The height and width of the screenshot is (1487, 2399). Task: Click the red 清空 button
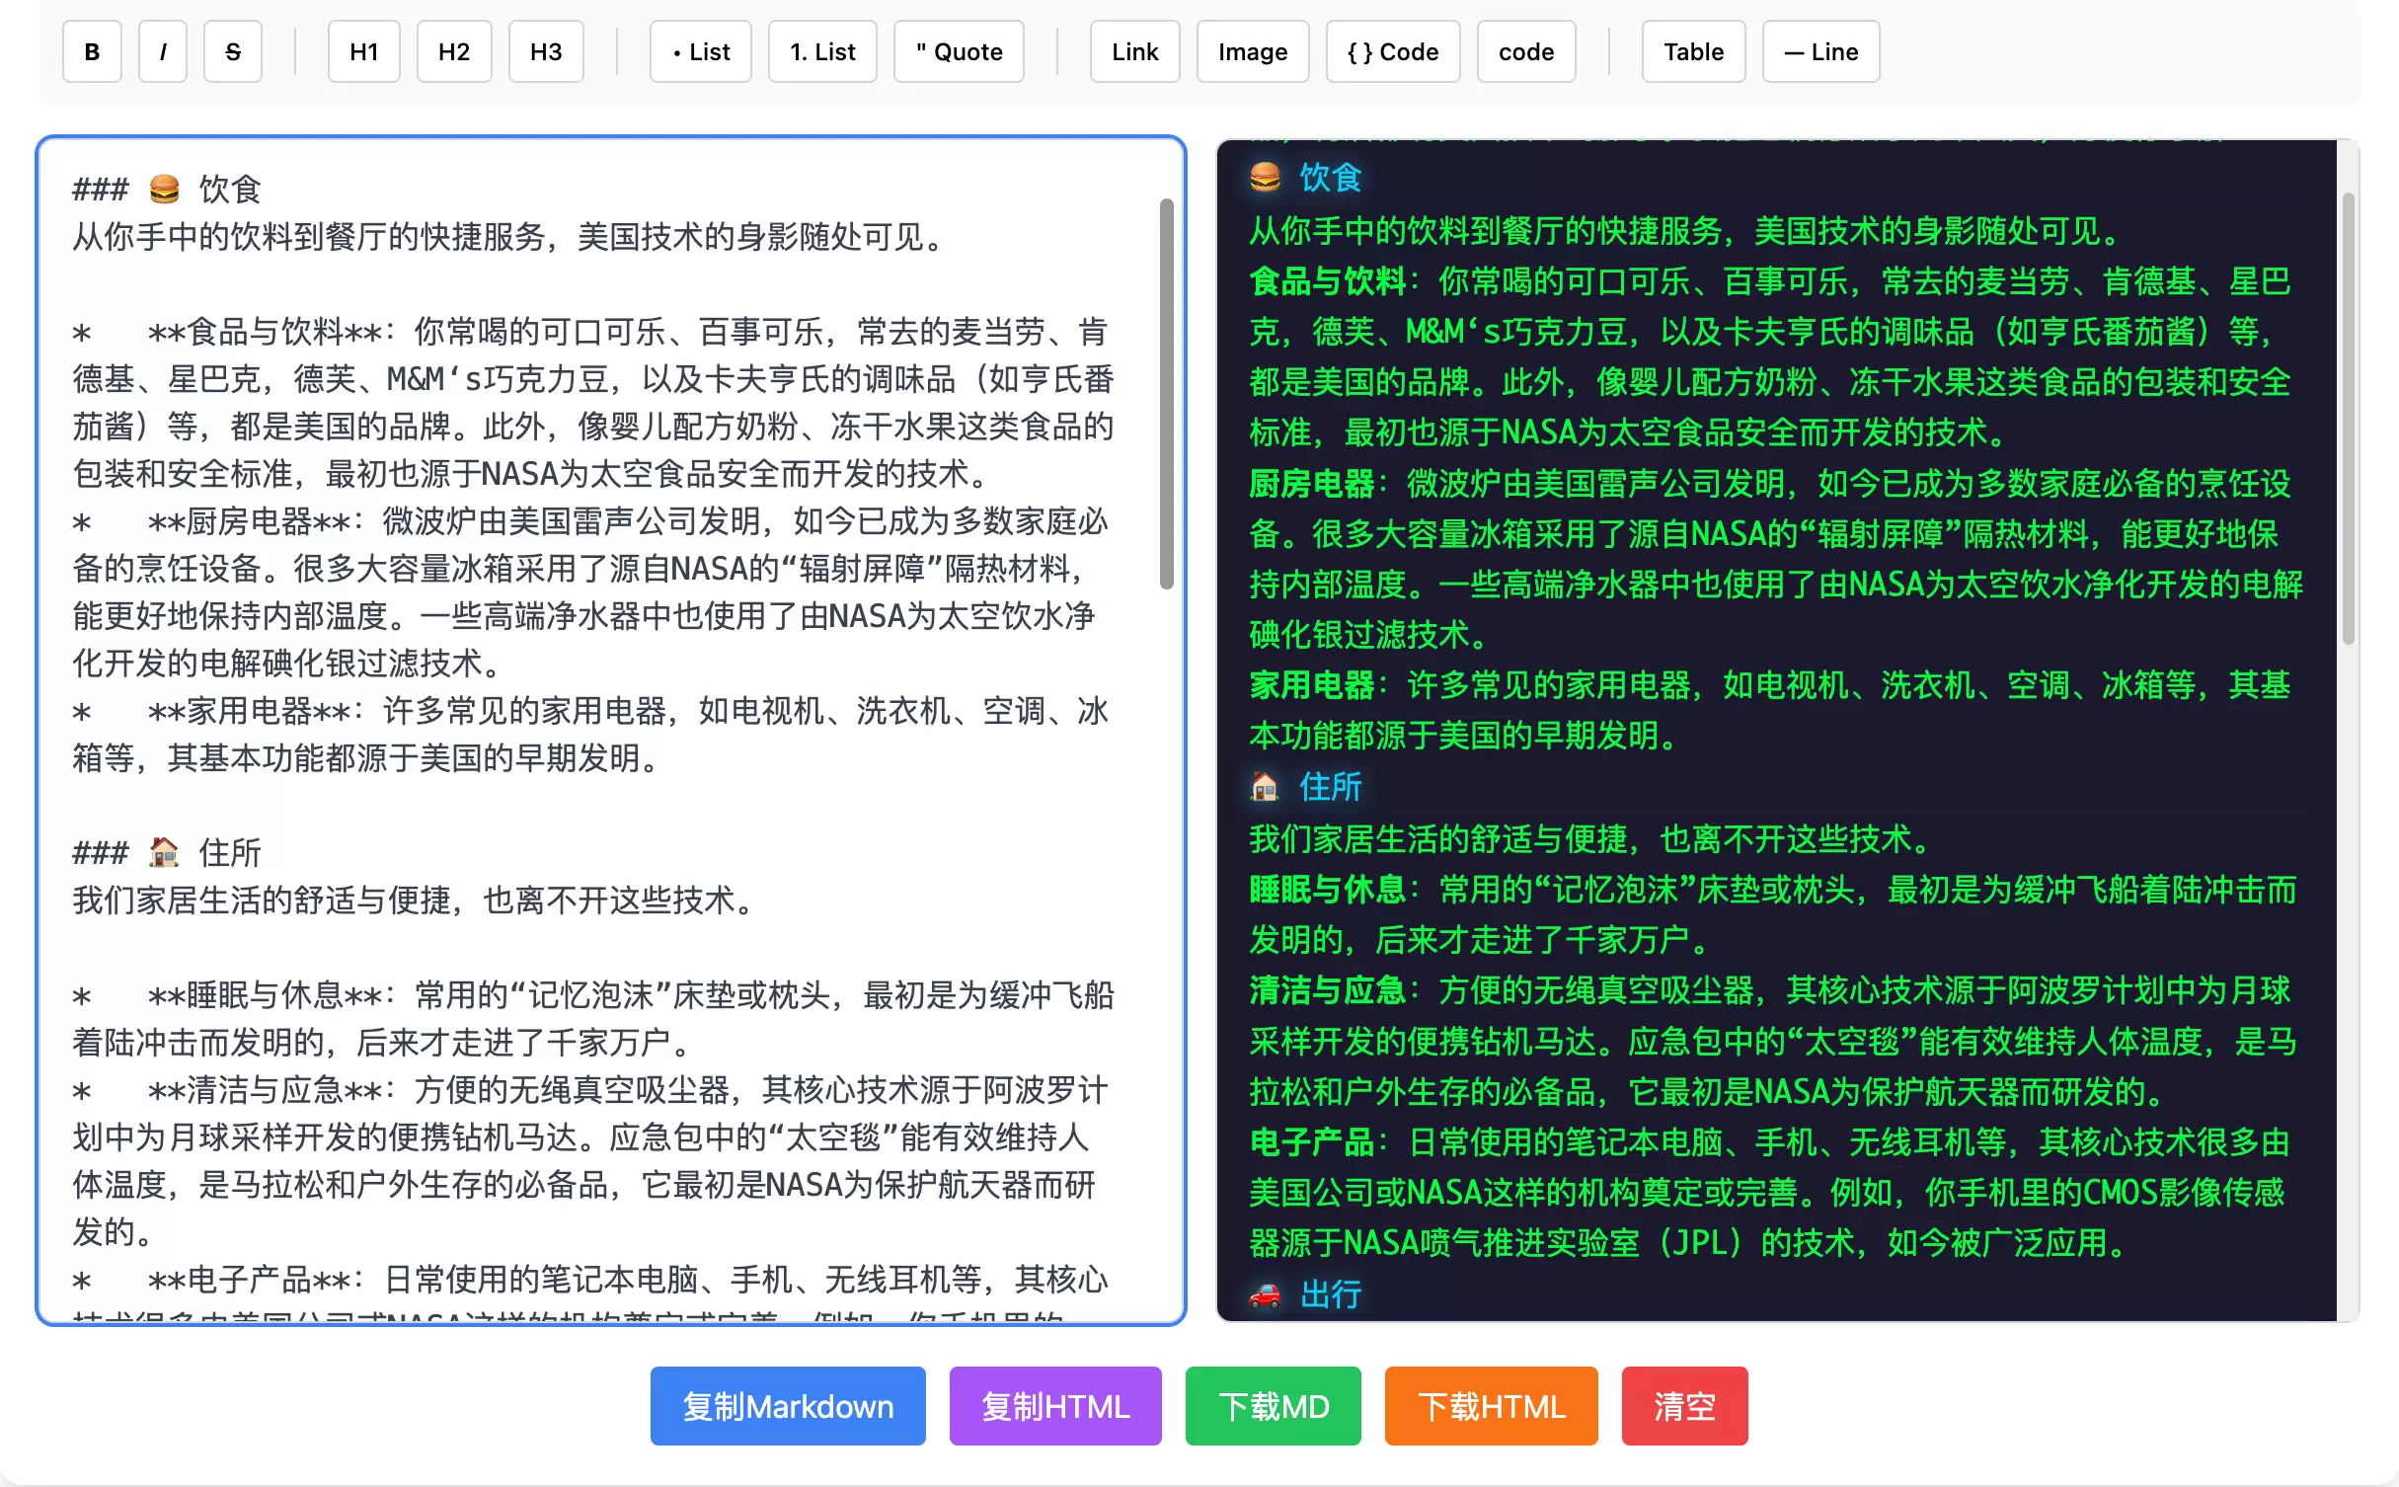pyautogui.click(x=1684, y=1406)
